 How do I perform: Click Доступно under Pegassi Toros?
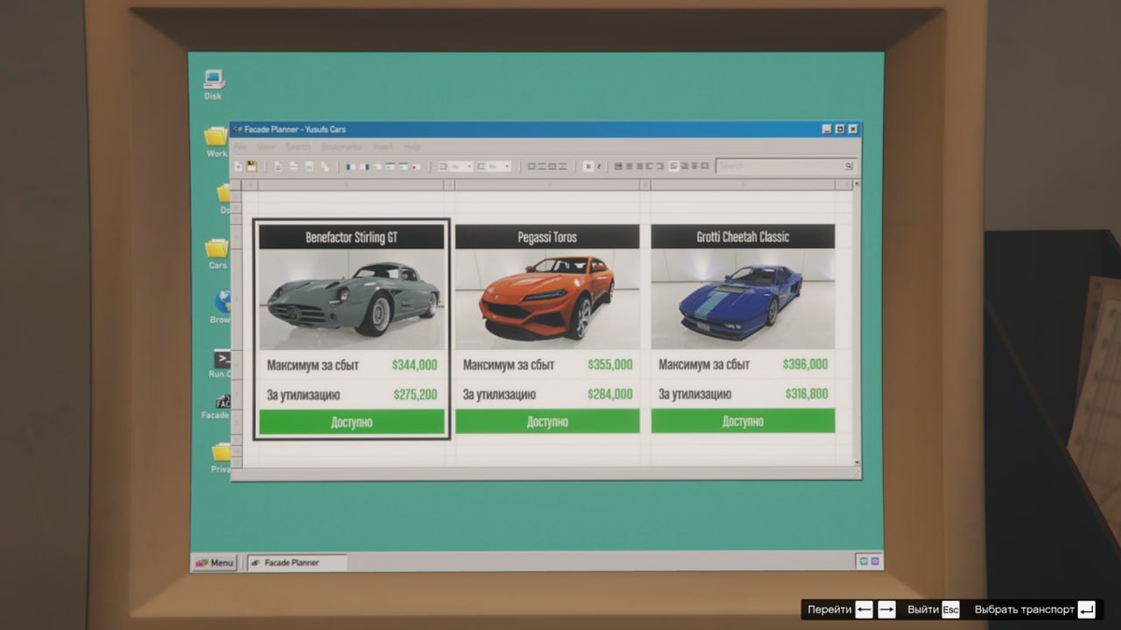(x=547, y=422)
